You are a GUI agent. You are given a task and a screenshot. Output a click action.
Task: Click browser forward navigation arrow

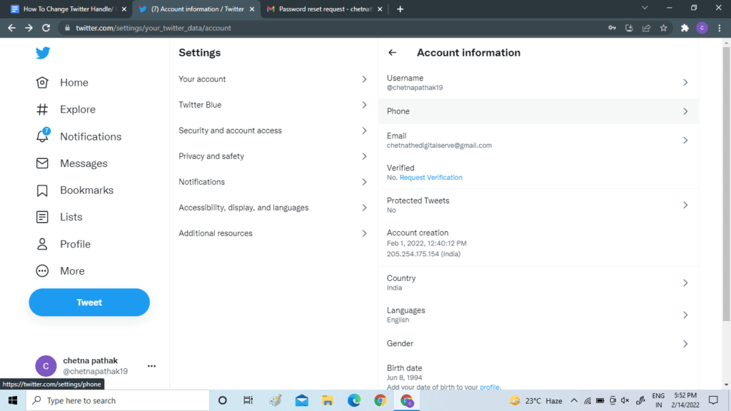point(29,28)
